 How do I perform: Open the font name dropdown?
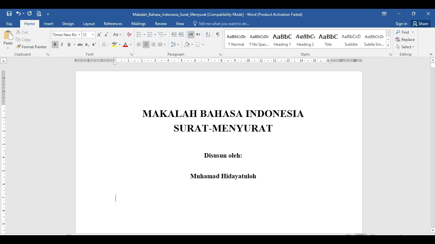click(79, 35)
